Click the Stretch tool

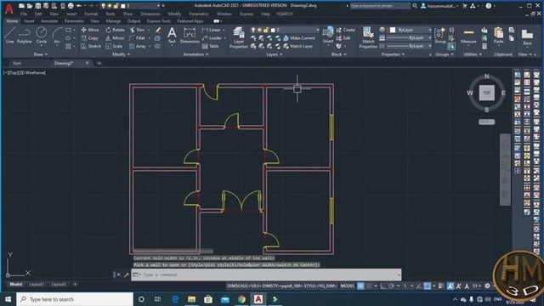[91, 46]
